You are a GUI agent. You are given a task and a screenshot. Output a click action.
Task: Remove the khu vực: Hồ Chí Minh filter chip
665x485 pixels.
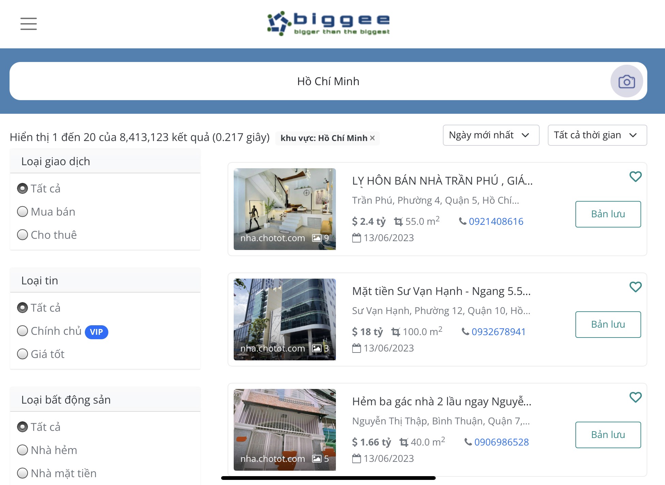tap(372, 138)
